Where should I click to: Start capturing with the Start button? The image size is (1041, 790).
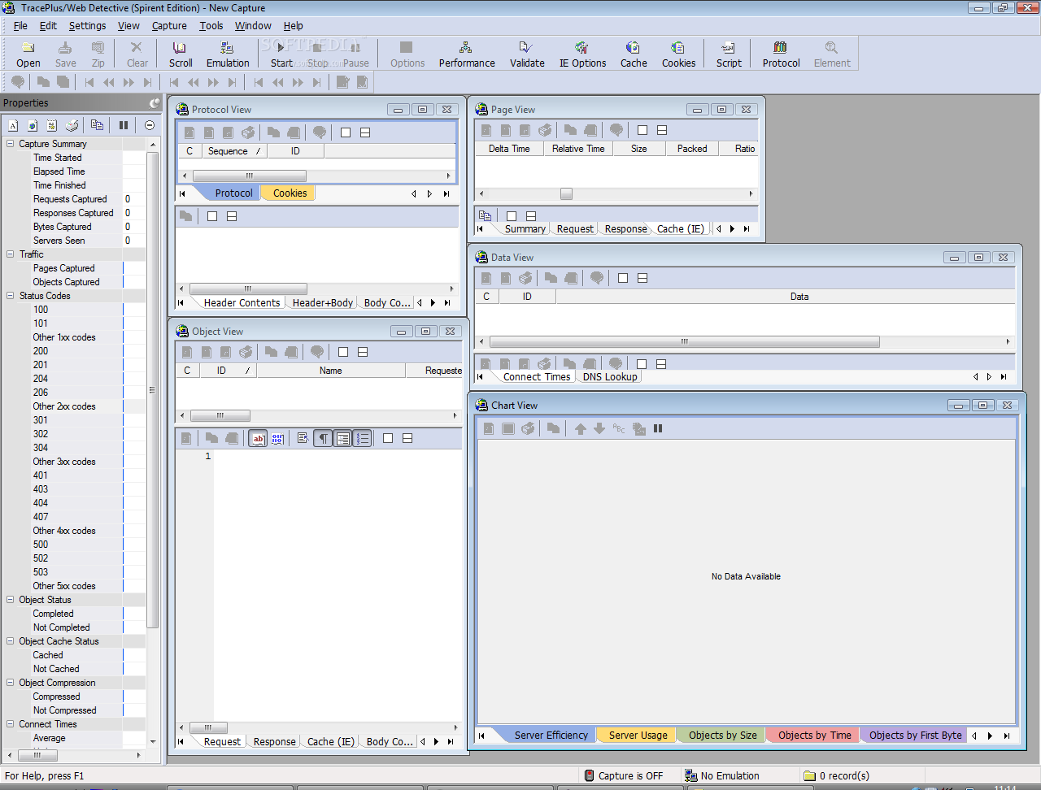(x=281, y=54)
